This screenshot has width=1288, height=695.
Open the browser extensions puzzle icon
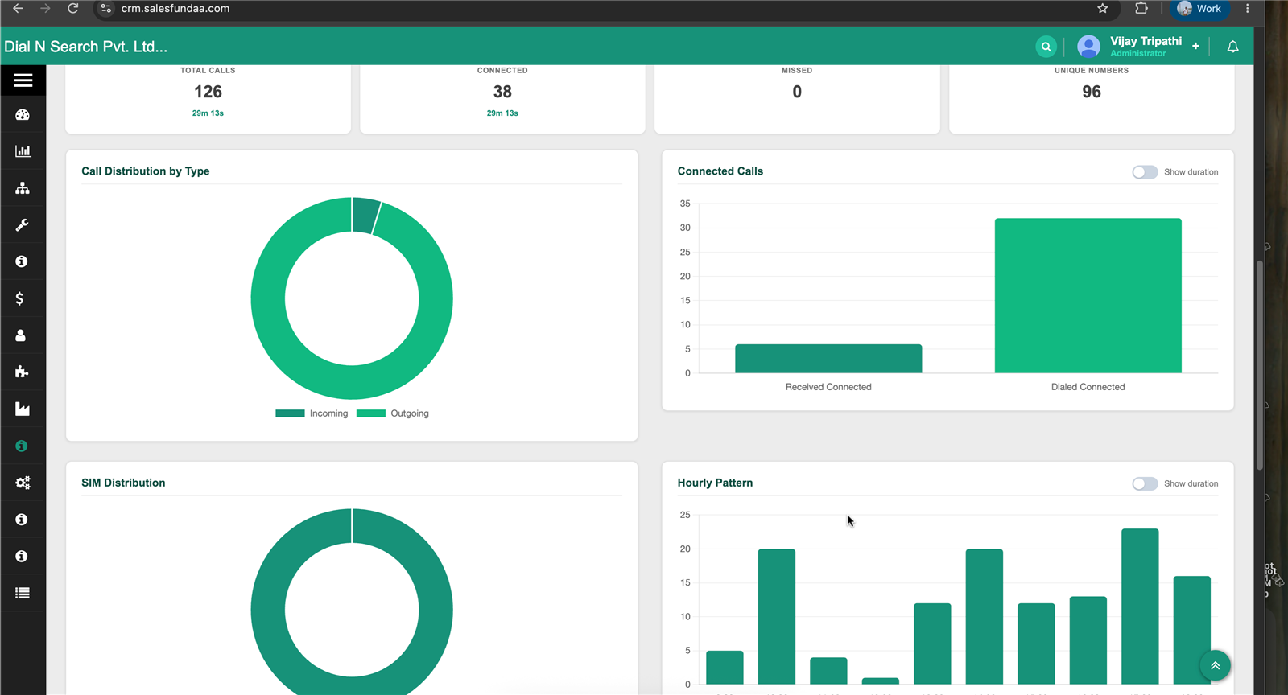click(x=1141, y=8)
